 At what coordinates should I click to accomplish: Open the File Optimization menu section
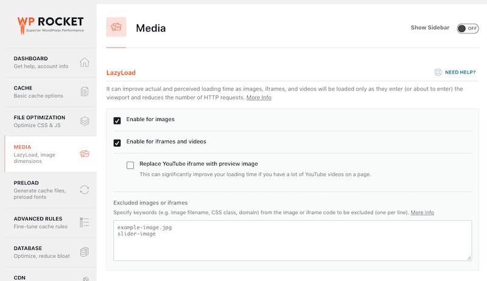pyautogui.click(x=51, y=121)
